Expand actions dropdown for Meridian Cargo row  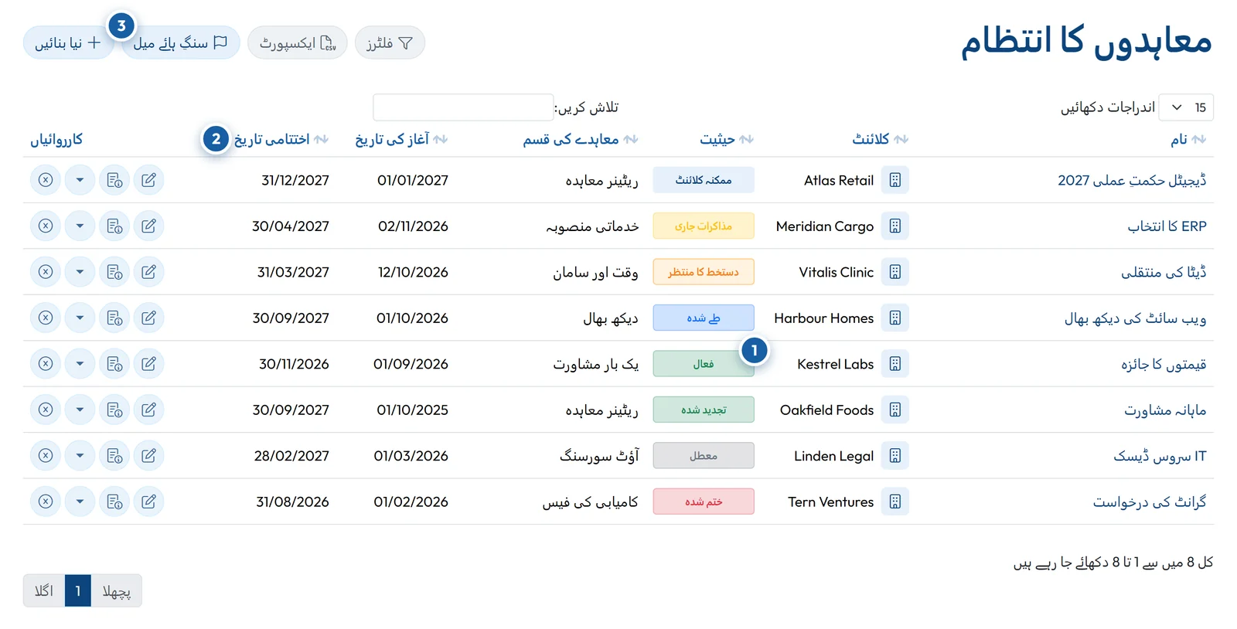coord(80,226)
